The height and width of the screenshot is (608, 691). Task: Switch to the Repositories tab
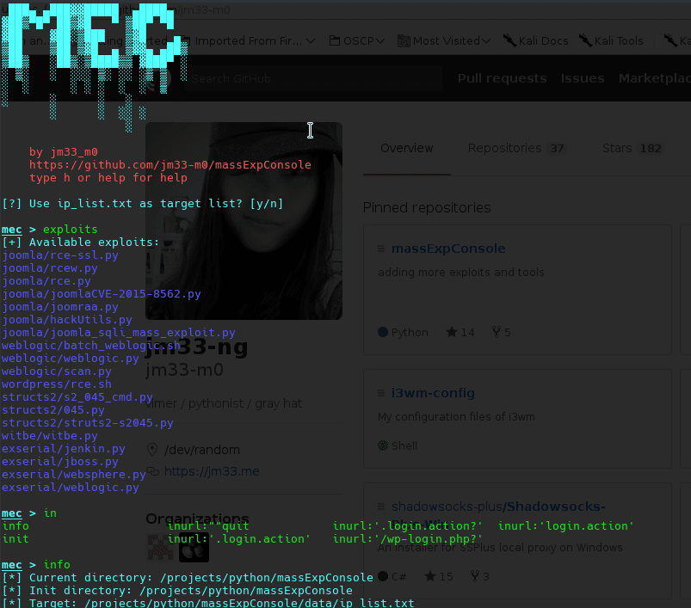516,149
